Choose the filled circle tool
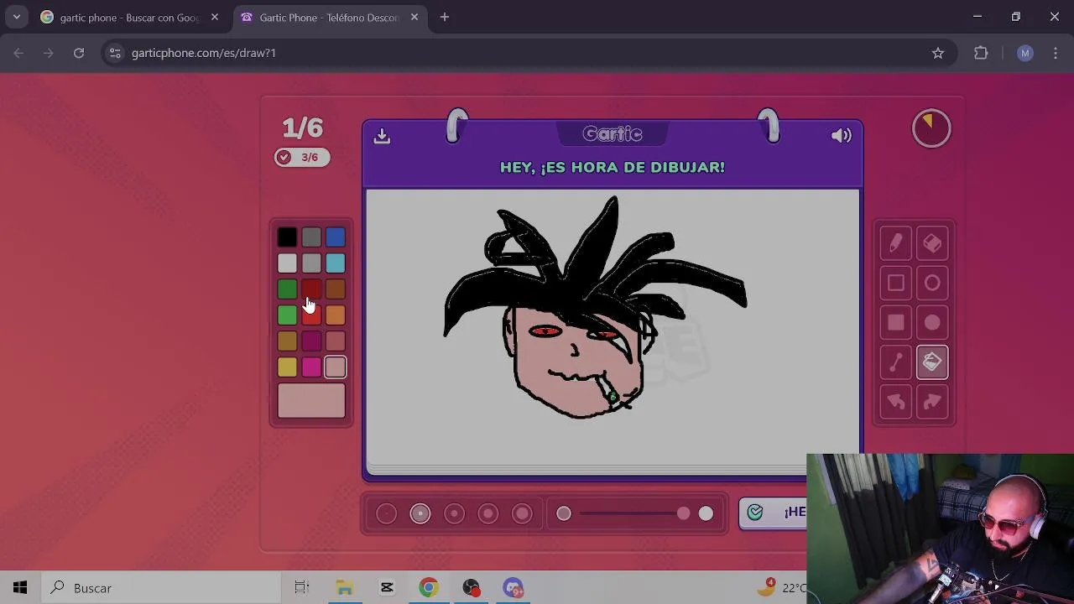The height and width of the screenshot is (604, 1074). pos(932,322)
